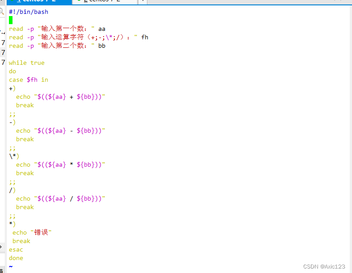Click the read line prompting 输入第二个数

tap(57, 46)
